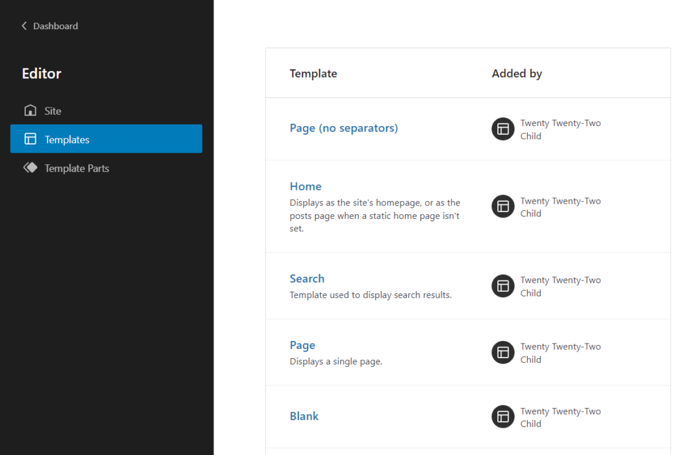Click Twenty Twenty-Two Child text in Blank row
This screenshot has height=455, width=679.
pyautogui.click(x=561, y=417)
